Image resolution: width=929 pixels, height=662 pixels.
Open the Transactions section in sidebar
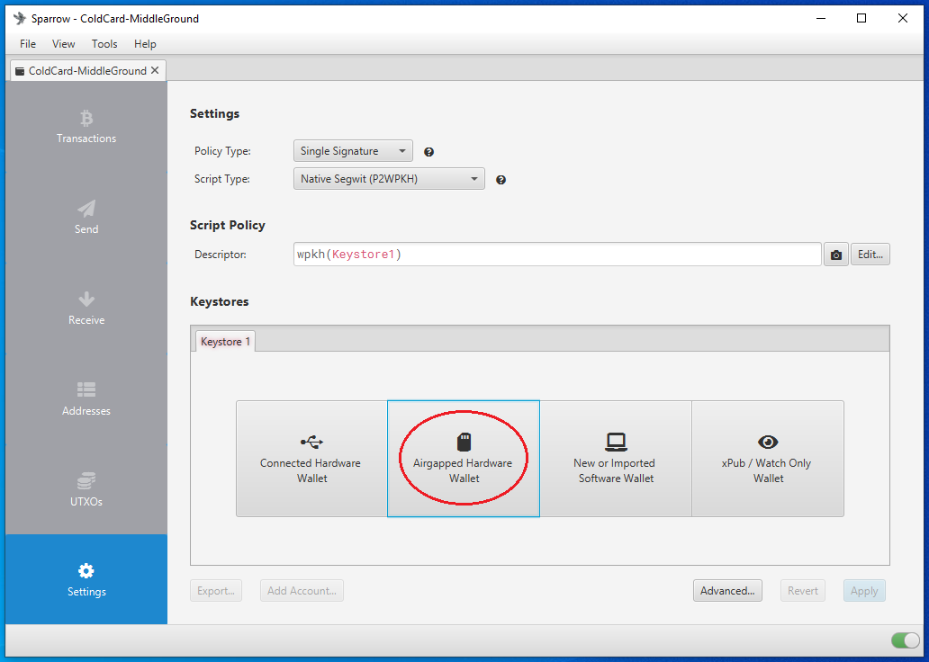pyautogui.click(x=86, y=127)
